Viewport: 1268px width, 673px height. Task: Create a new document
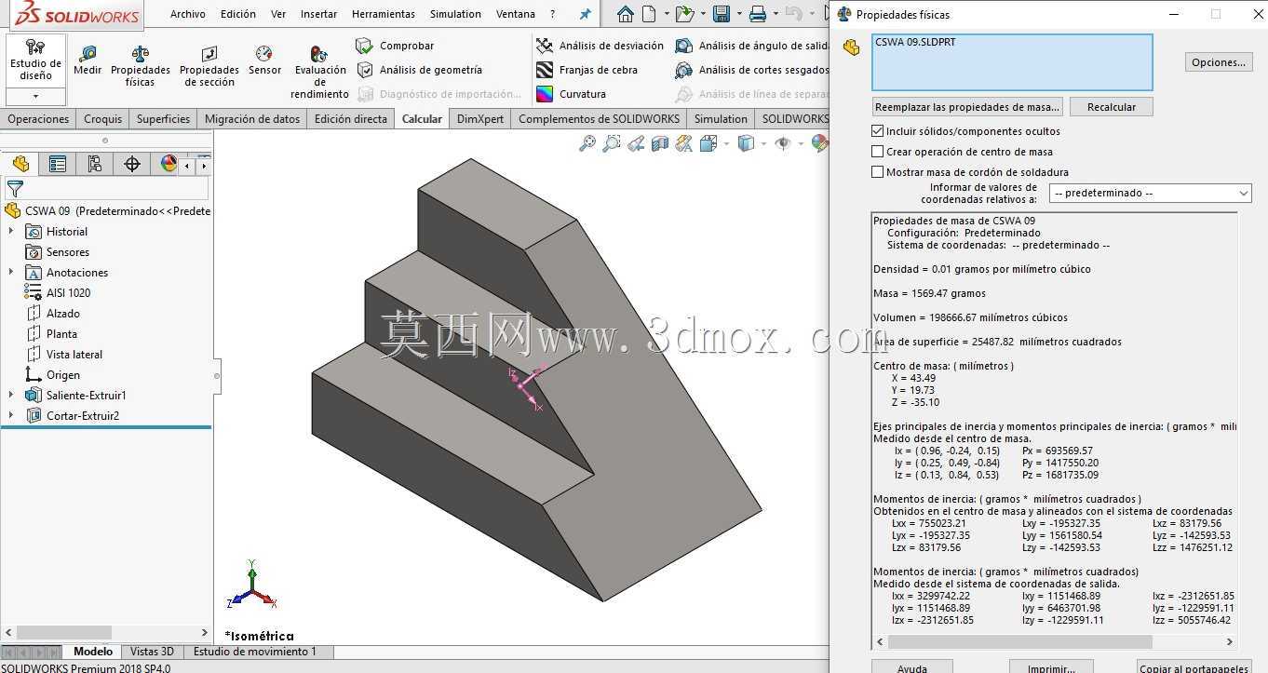pos(650,14)
